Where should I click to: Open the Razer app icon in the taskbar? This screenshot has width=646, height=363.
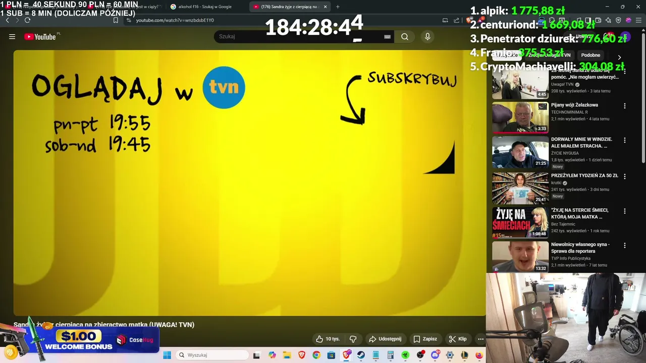point(405,355)
